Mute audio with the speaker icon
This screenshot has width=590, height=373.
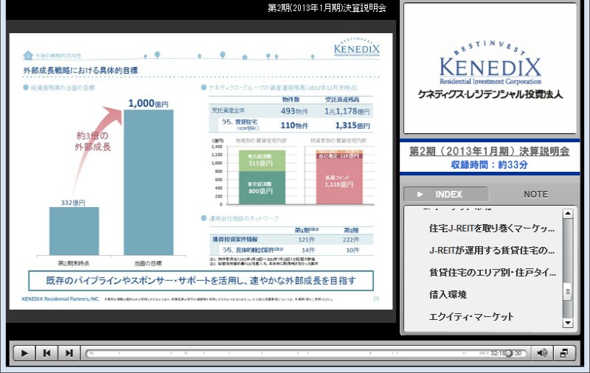coord(542,353)
